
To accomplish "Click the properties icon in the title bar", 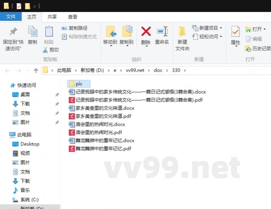I will (19, 7).
